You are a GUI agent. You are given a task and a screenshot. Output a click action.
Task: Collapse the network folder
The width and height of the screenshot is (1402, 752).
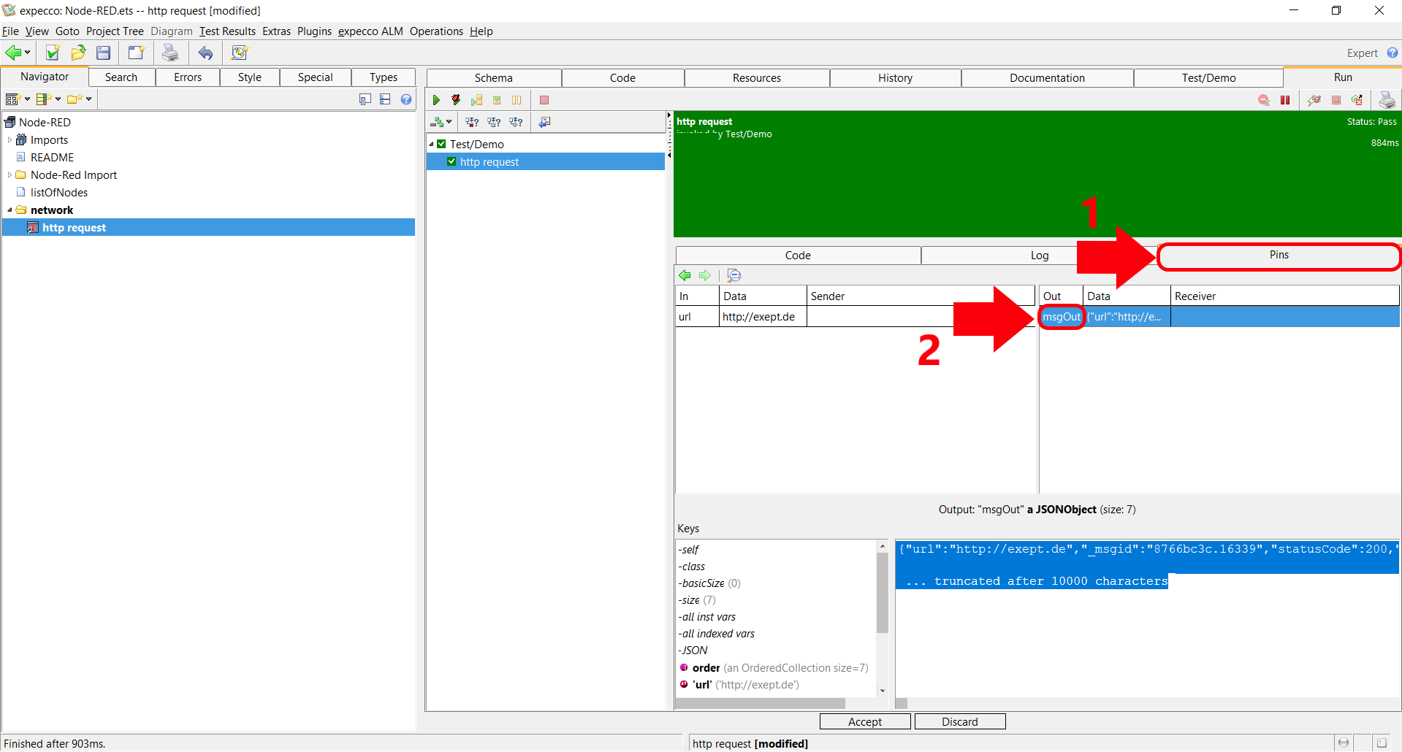coord(9,210)
